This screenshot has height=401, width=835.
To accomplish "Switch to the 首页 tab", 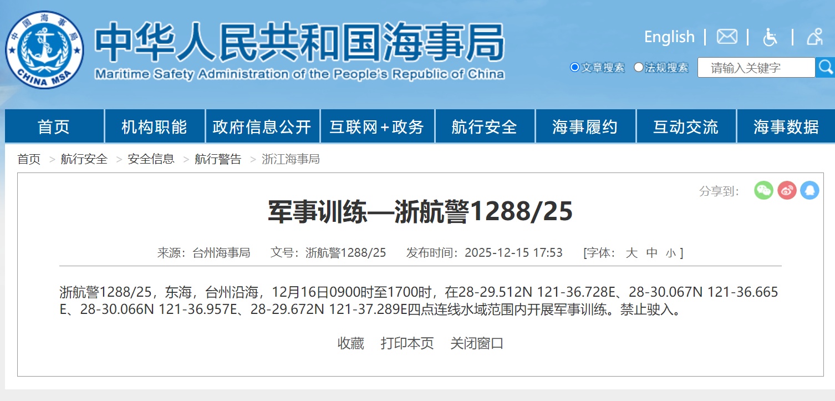I will [53, 126].
